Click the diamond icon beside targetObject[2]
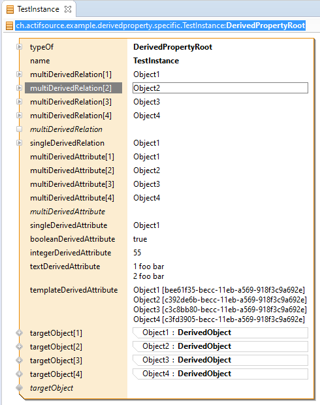 [x=20, y=347]
